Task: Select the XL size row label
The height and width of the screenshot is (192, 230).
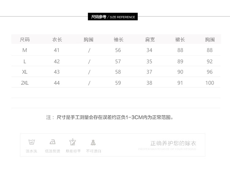Action: 25,72
